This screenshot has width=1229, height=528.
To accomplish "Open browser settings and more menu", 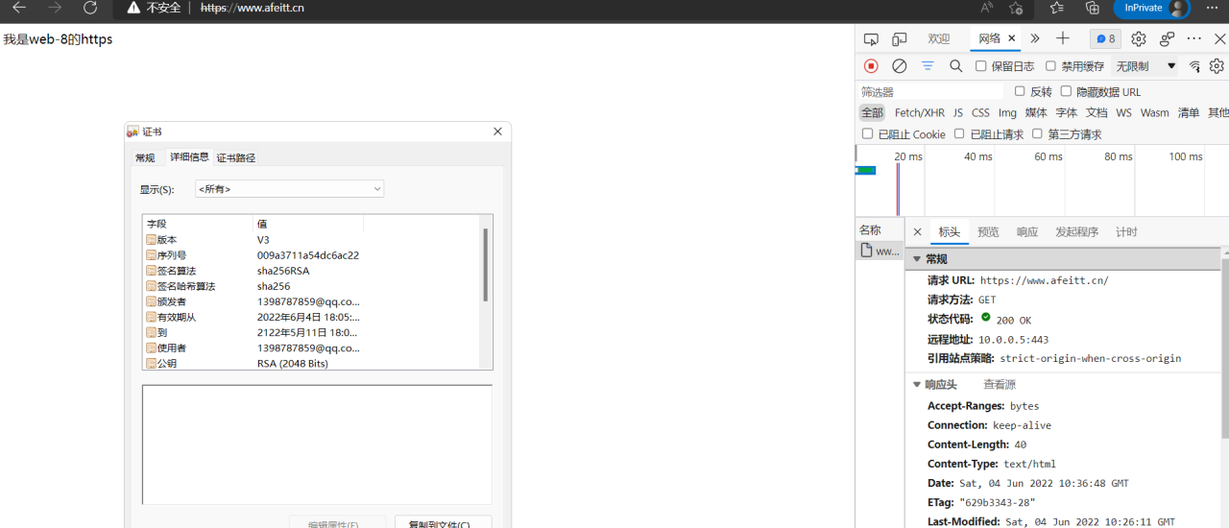I will click(x=1211, y=8).
